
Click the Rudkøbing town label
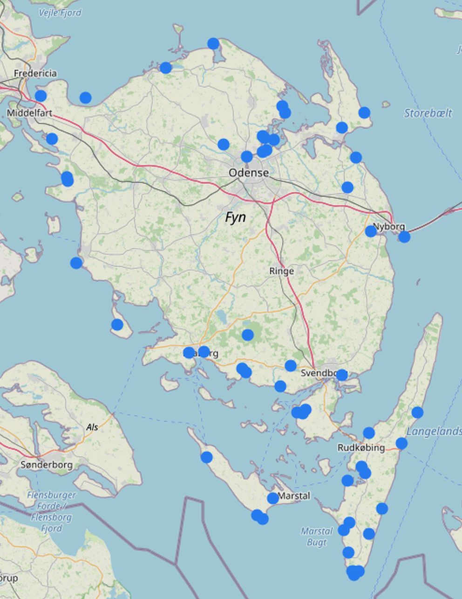[361, 448]
